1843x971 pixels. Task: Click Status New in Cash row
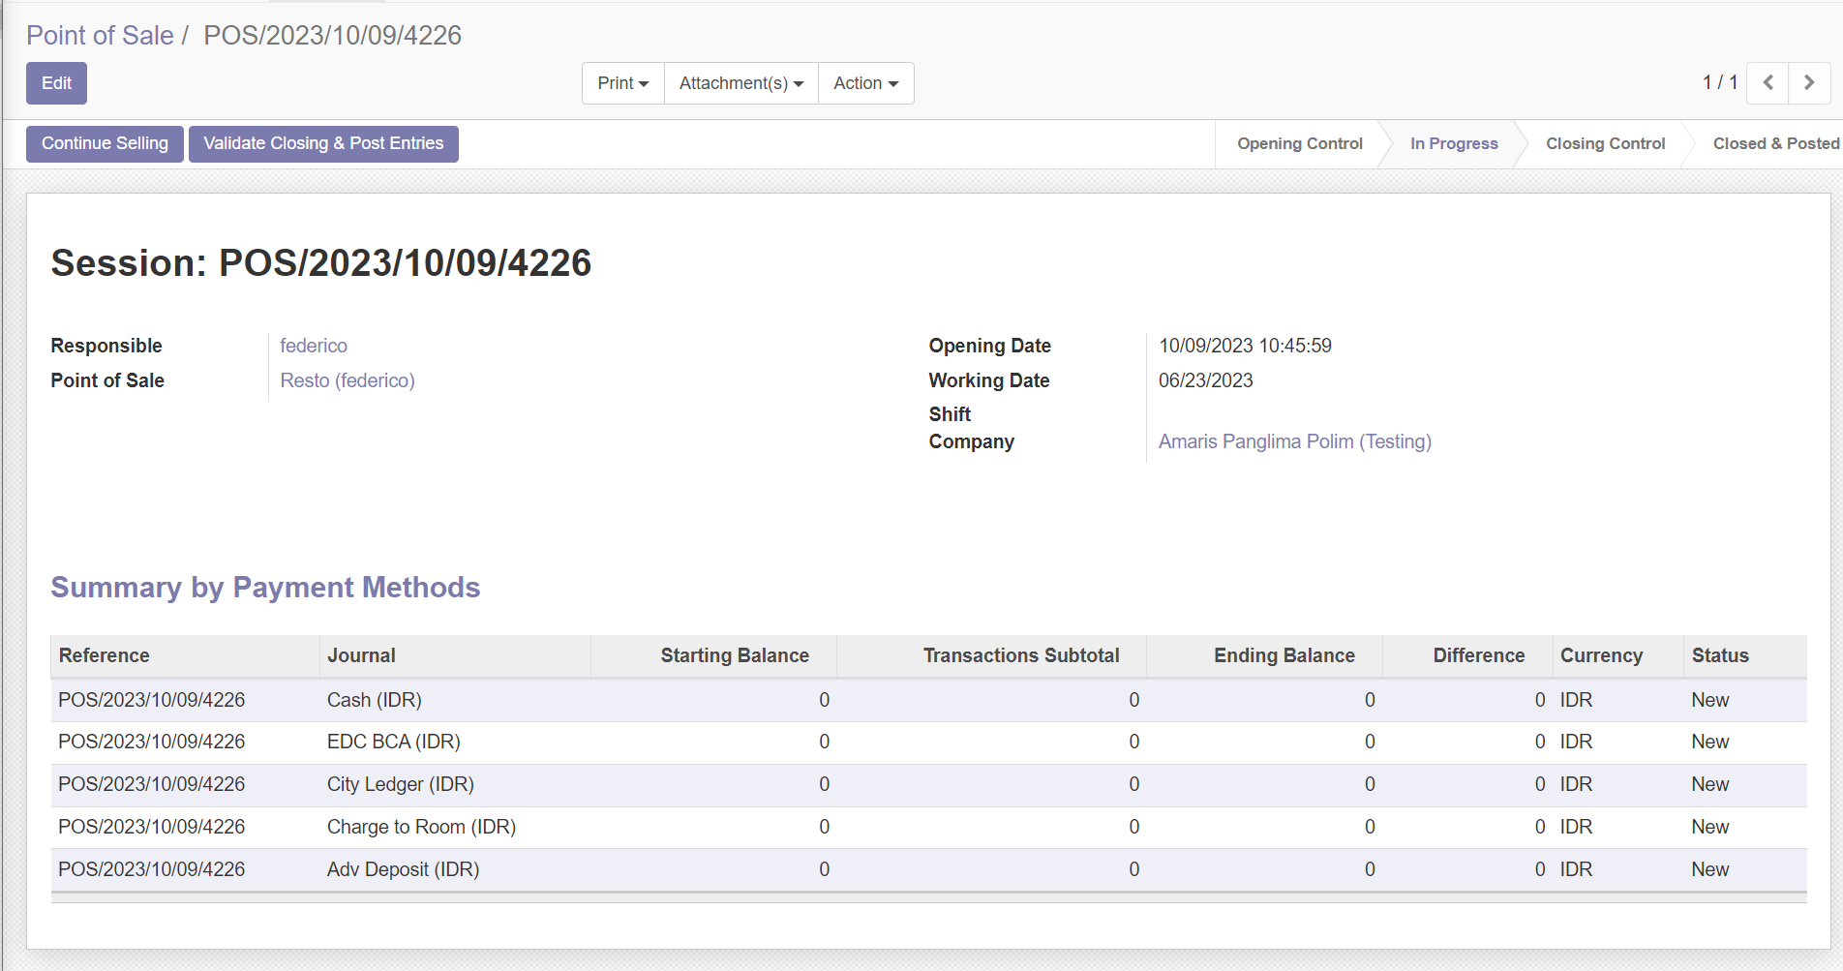click(1709, 700)
